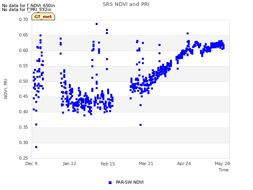Click the 0.65 y-axis tick label
The width and height of the screenshot is (253, 190).
(x=24, y=35)
